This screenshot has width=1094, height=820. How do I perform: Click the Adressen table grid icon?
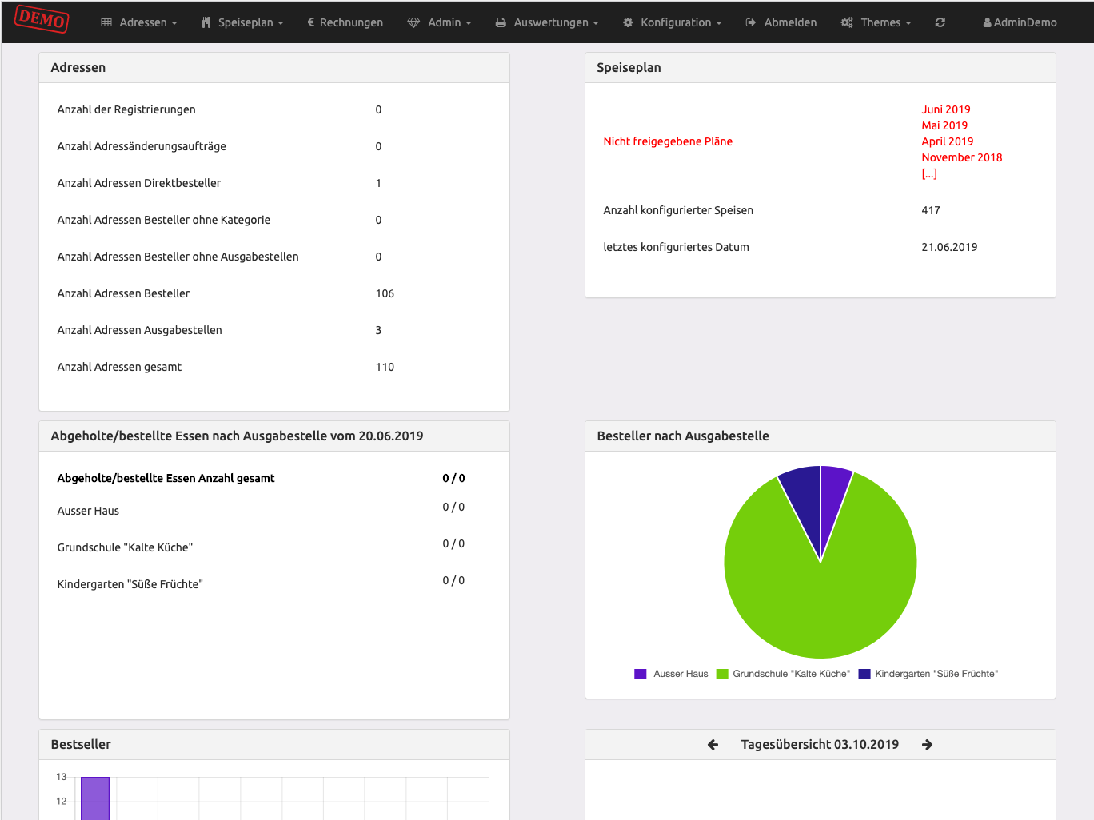pyautogui.click(x=106, y=22)
